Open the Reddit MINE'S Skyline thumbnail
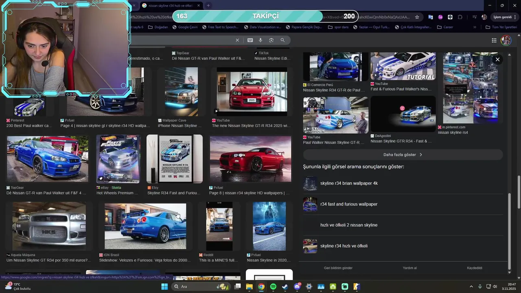 point(219,226)
